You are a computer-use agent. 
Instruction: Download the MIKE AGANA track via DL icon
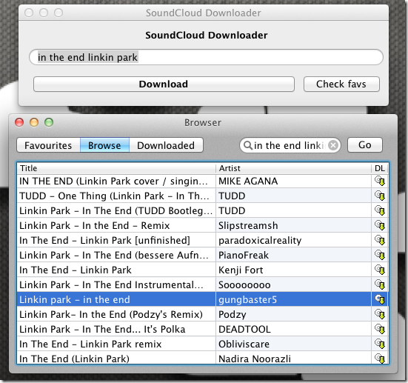tap(380, 181)
